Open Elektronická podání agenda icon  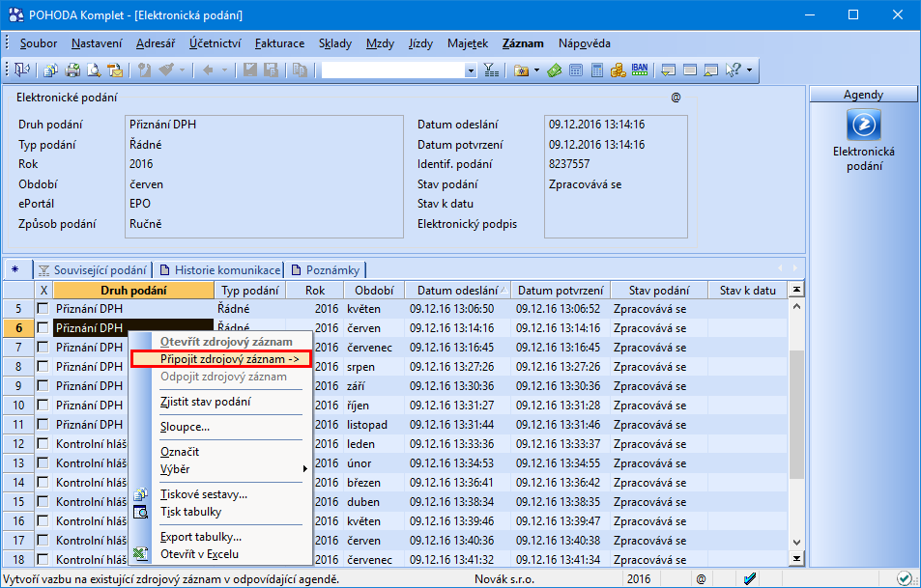863,126
